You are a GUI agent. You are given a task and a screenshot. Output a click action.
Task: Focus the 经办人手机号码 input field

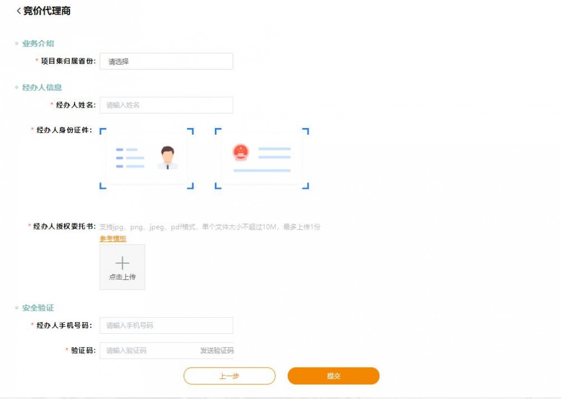click(166, 325)
